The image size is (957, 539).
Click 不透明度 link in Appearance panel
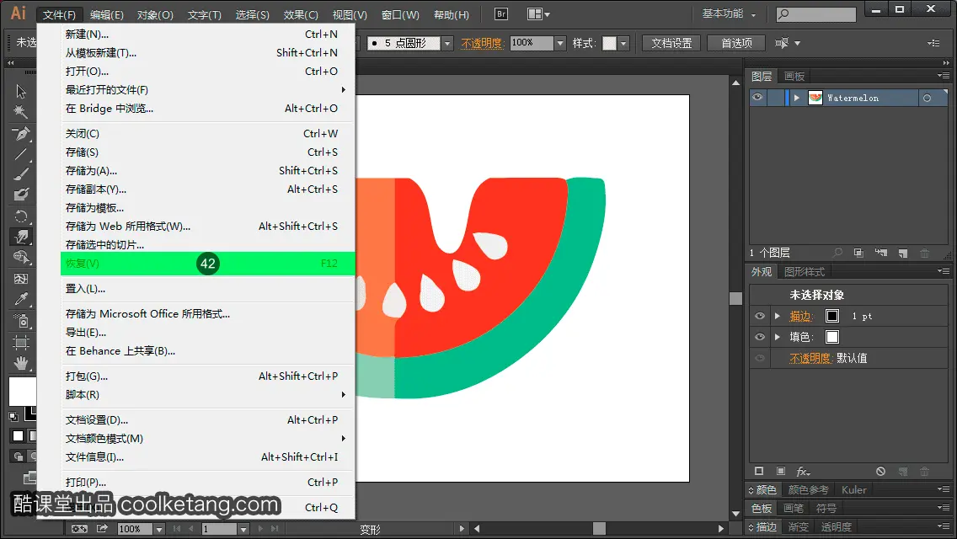coord(810,358)
